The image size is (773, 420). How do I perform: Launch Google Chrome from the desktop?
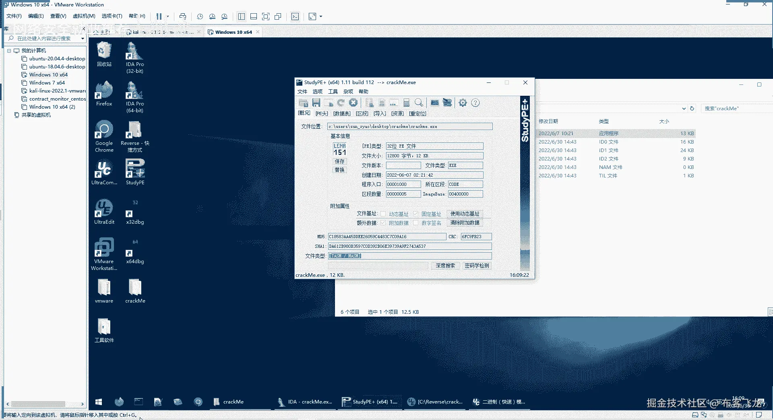(104, 136)
